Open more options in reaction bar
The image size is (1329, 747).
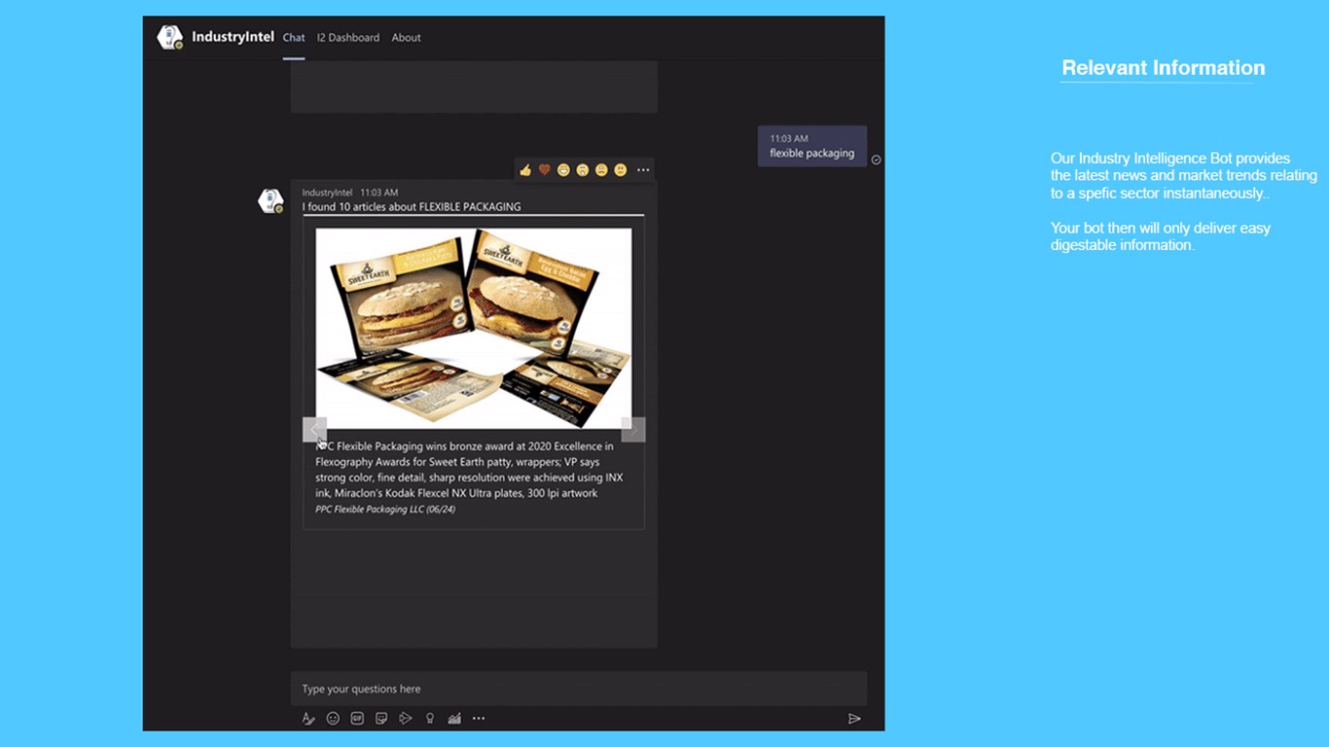[x=643, y=170]
